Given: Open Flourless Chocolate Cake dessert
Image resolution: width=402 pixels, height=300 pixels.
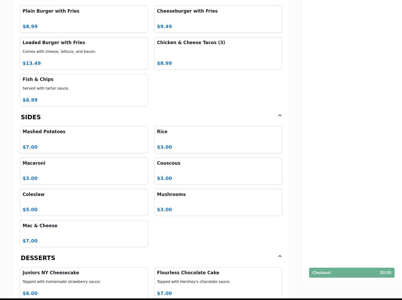Looking at the screenshot, I should 218,283.
